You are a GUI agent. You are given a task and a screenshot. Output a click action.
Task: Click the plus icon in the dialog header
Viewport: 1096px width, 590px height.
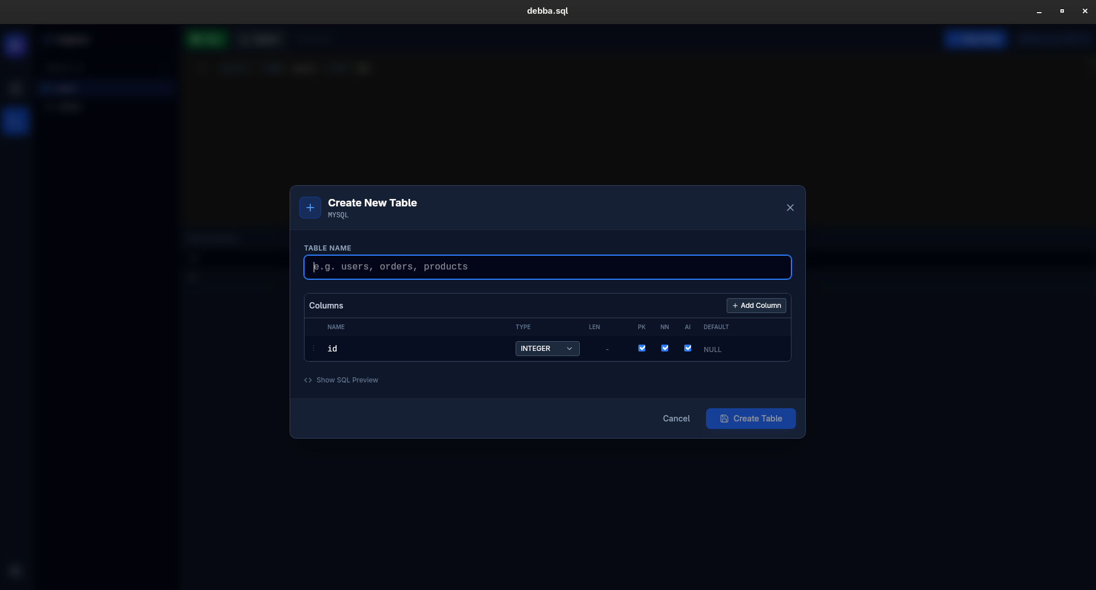click(310, 208)
